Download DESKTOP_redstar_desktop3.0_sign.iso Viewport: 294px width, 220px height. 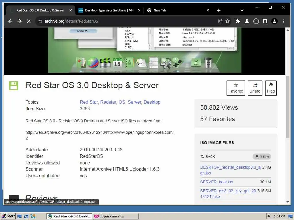[231, 170]
